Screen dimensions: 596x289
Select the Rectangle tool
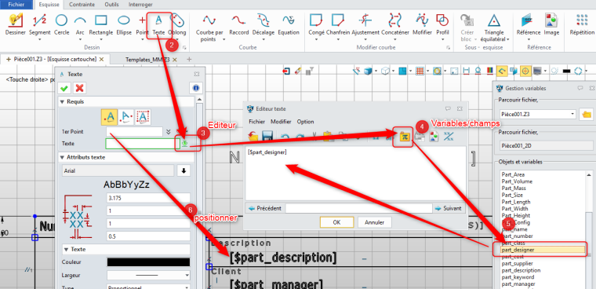point(100,24)
